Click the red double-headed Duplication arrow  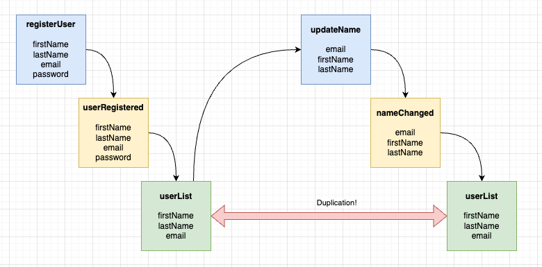pyautogui.click(x=329, y=216)
